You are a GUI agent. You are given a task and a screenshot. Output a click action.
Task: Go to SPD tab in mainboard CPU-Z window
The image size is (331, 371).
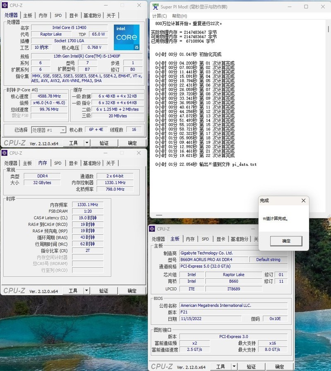click(205, 239)
